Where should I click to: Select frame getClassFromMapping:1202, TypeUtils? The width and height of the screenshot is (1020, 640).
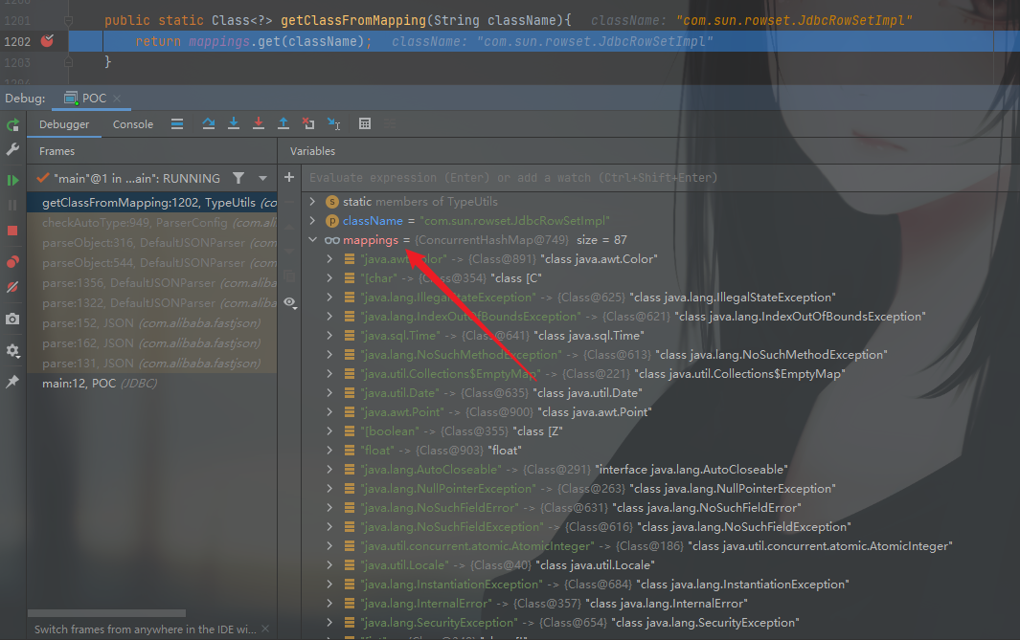(x=152, y=203)
